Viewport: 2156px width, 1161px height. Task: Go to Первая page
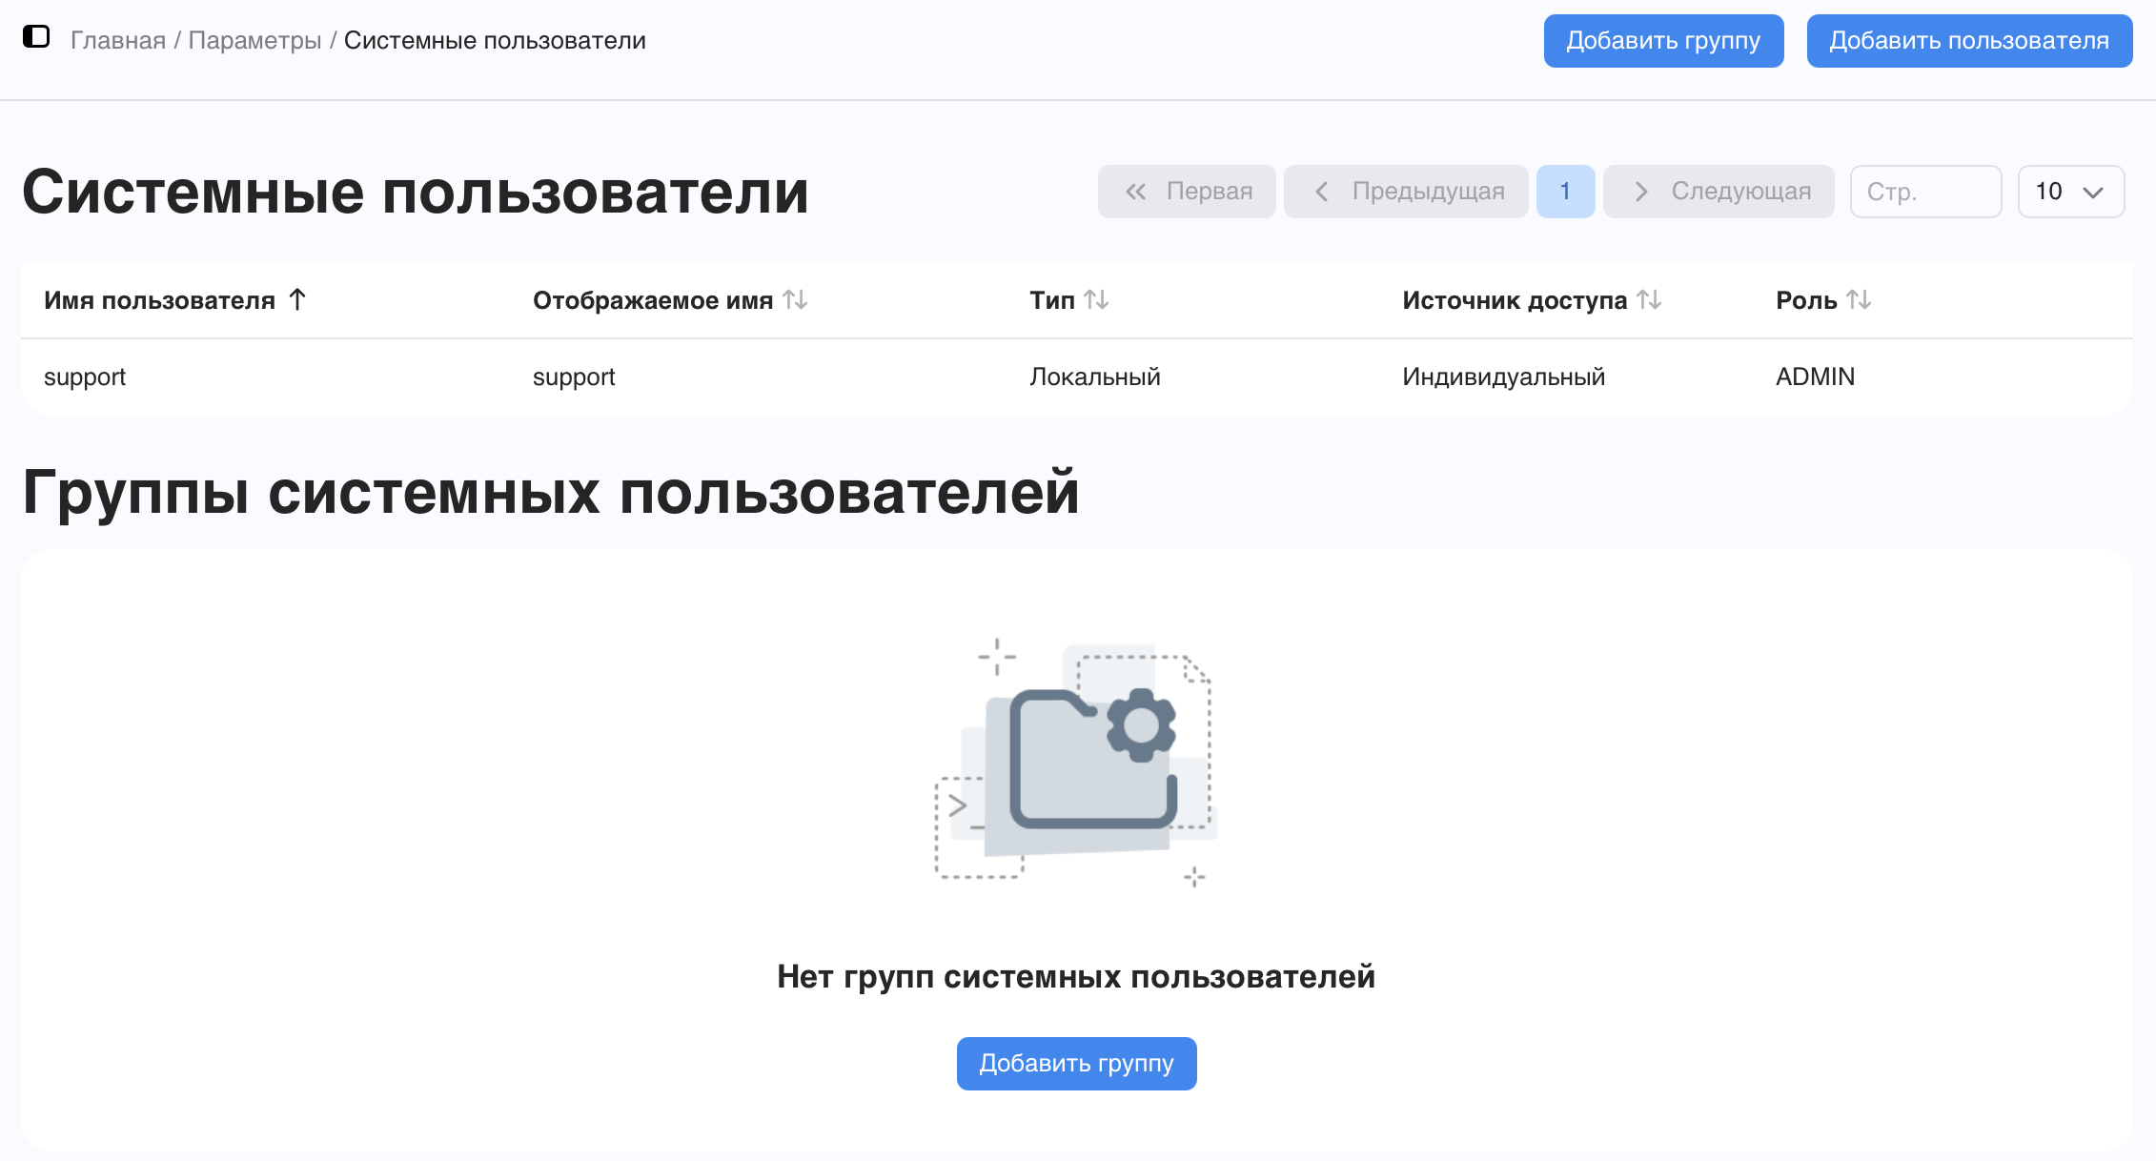point(1187,192)
